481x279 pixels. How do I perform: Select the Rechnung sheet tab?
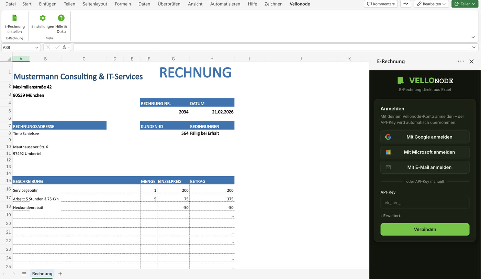42,274
